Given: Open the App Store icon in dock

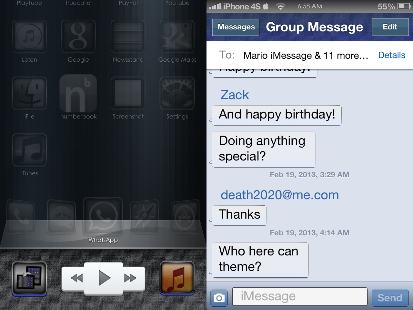Looking at the screenshot, I should pyautogui.click(x=185, y=217).
